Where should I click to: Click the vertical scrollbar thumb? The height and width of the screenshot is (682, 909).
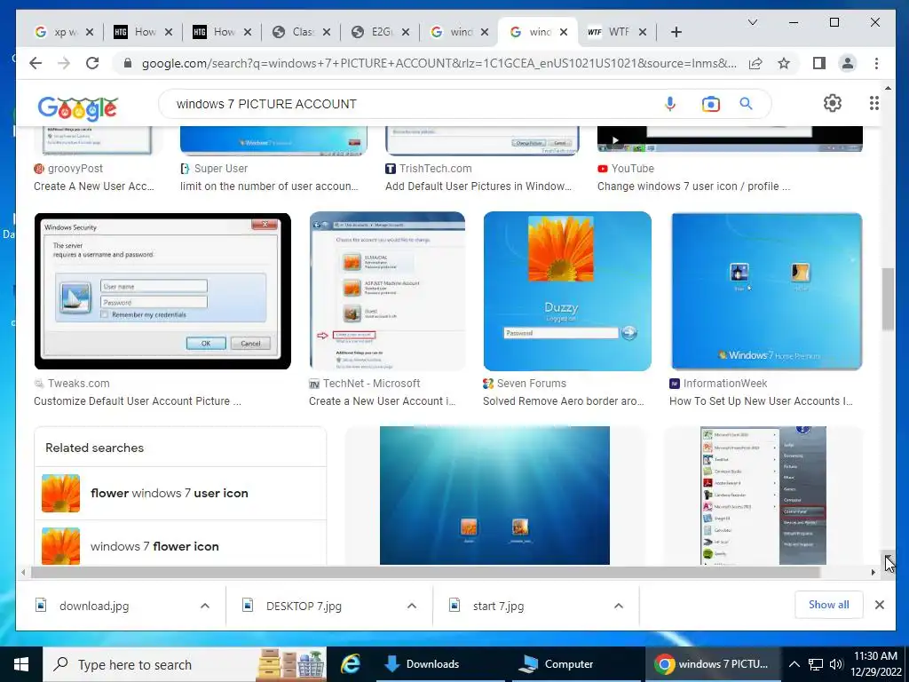click(888, 299)
